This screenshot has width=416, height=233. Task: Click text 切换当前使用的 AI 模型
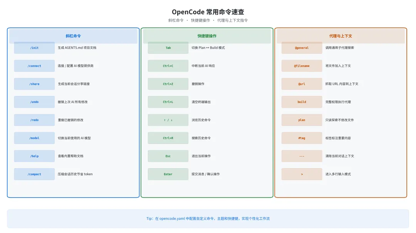(x=74, y=138)
